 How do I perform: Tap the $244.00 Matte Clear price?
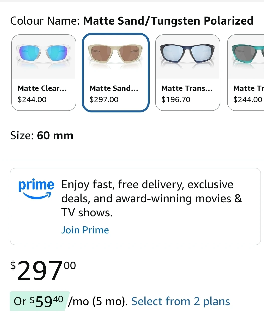tap(32, 100)
